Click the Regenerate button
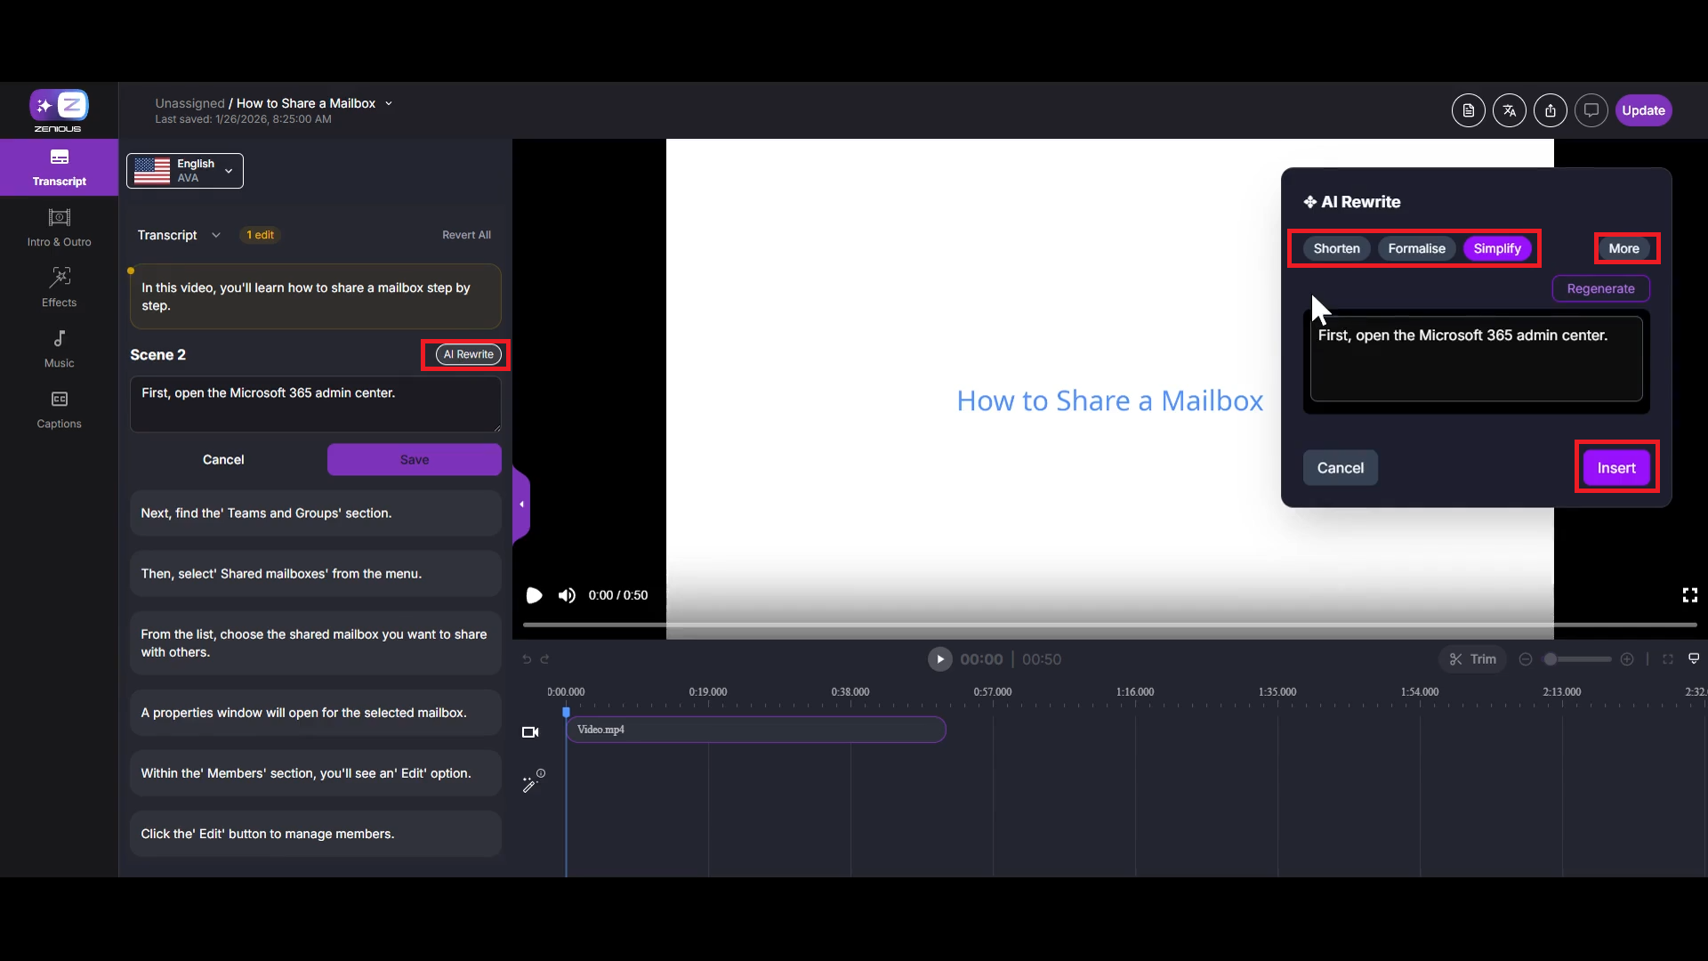 [1599, 288]
